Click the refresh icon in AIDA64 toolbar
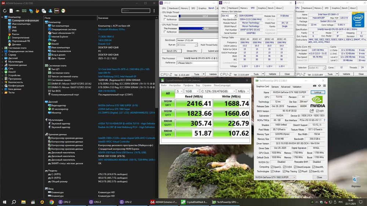The width and height of the screenshot is (367, 206). point(5,11)
